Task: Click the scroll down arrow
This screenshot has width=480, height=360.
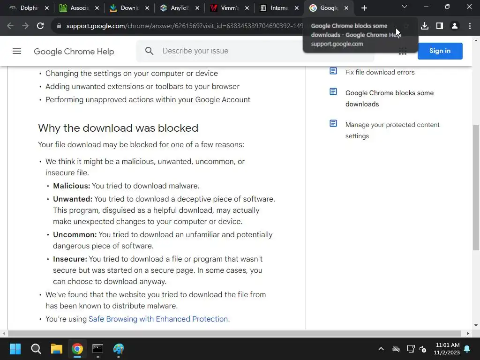Action: (x=476, y=325)
